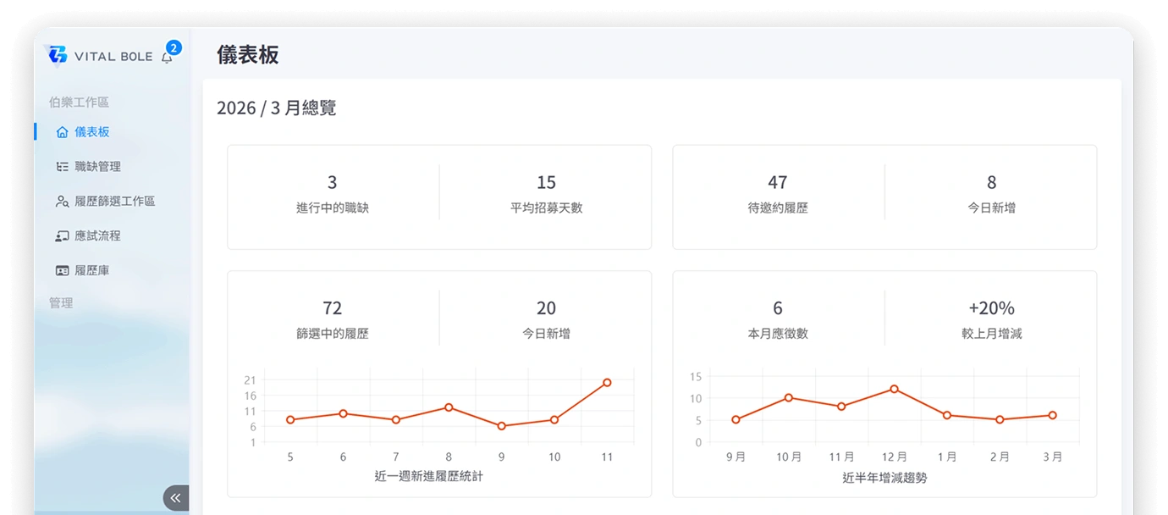Collapse the sidebar with double-chevron button

click(x=175, y=498)
